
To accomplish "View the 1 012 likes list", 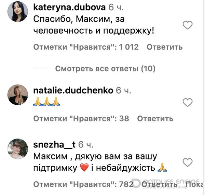I will click(86, 47).
